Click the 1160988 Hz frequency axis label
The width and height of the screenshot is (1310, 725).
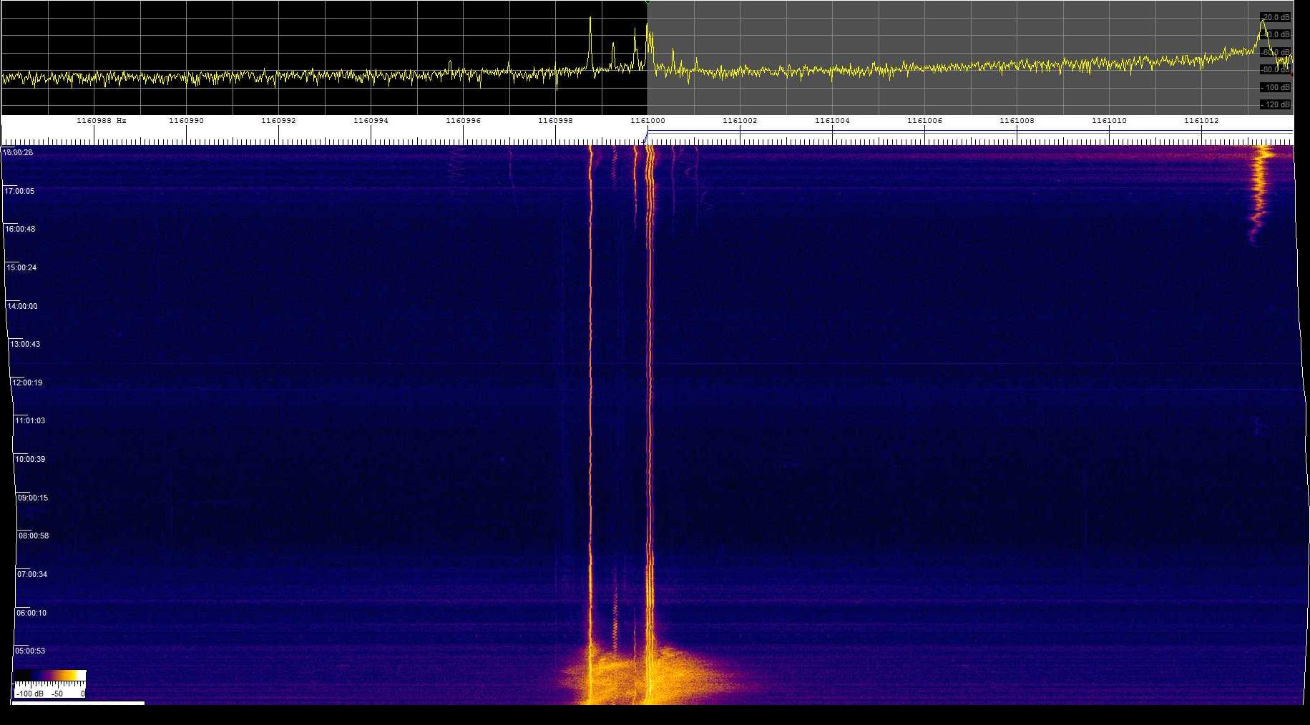[x=101, y=121]
